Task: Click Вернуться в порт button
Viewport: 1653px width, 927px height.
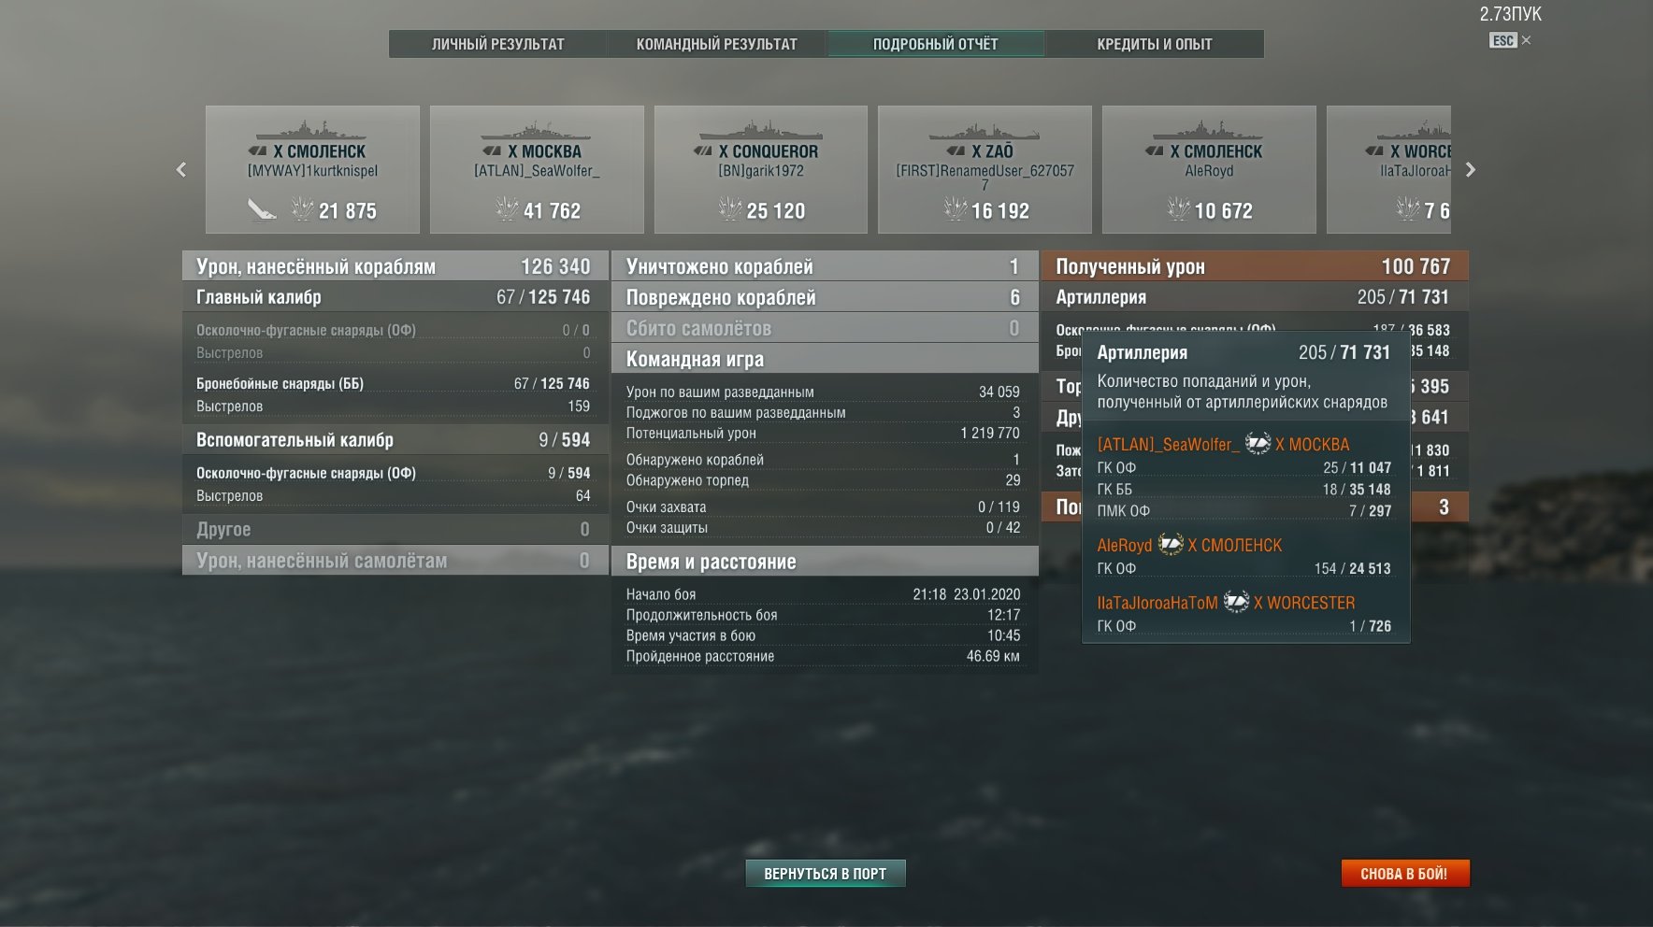Action: [x=826, y=874]
